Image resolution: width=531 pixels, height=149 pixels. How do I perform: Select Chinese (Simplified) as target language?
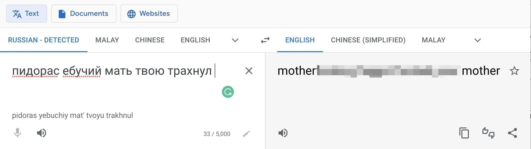click(x=368, y=40)
